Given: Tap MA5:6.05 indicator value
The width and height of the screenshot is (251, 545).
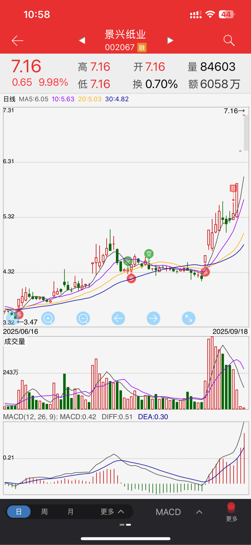Looking at the screenshot, I should point(34,99).
